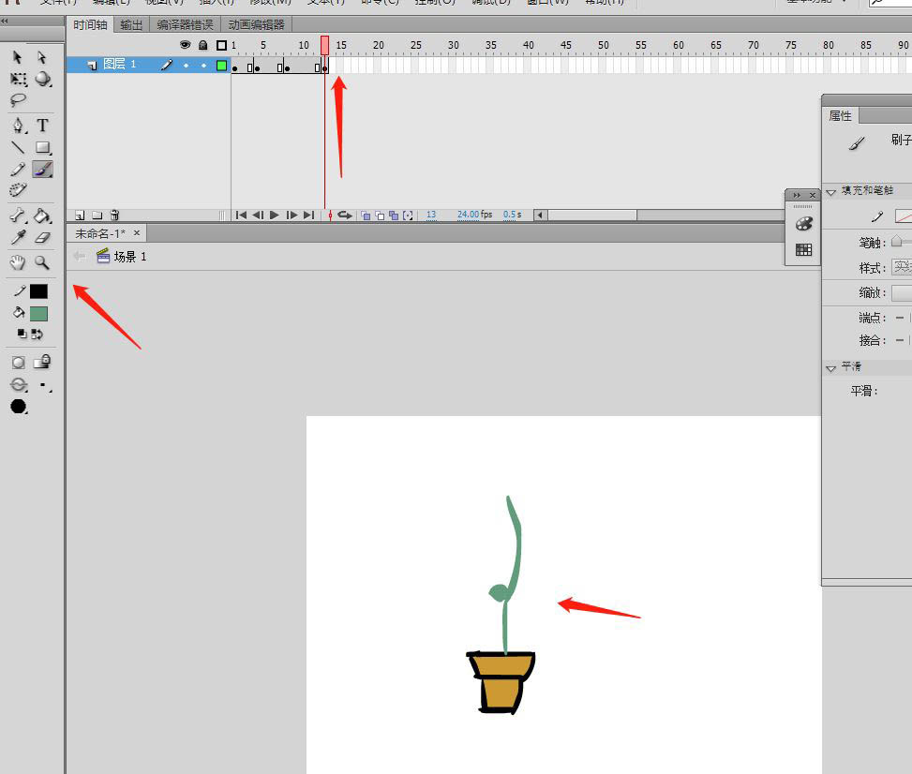Open the brush shape dropdown
Viewport: 912px width, 774px height.
(19, 407)
